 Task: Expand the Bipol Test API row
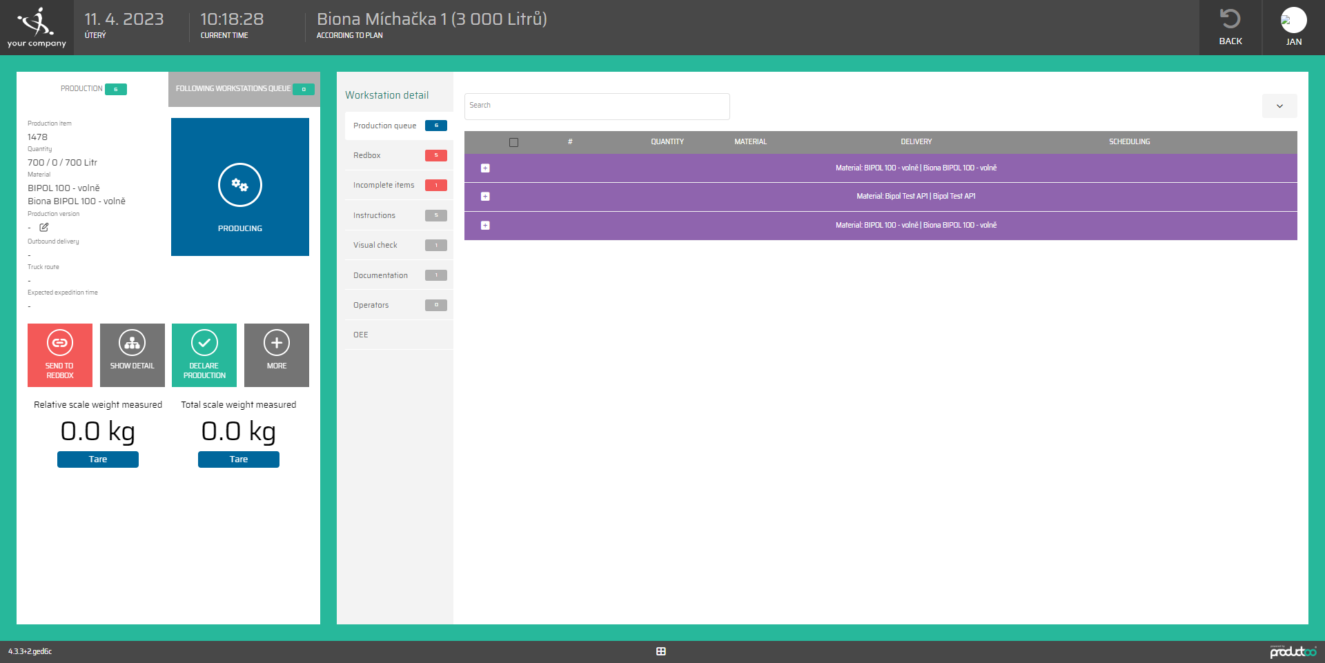[485, 197]
